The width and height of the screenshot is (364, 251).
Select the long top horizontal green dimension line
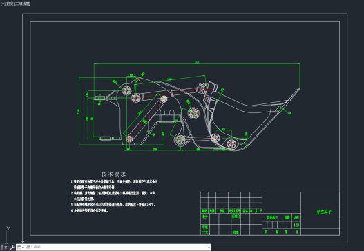(x=197, y=63)
